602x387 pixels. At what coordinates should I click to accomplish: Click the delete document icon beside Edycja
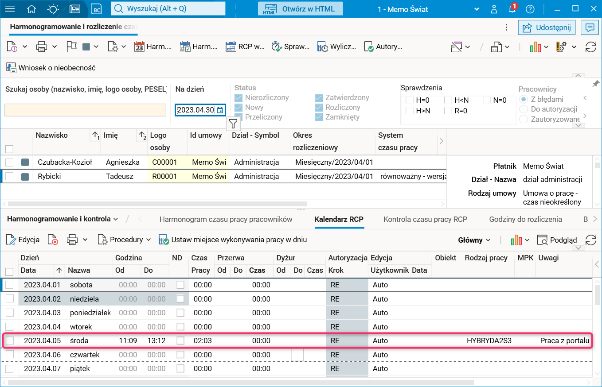click(53, 240)
